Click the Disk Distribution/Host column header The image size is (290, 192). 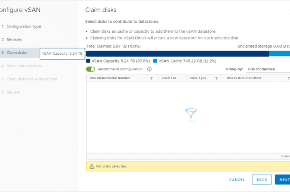[244, 78]
